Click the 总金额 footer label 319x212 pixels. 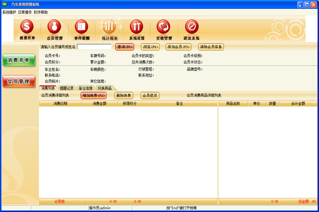point(303,201)
